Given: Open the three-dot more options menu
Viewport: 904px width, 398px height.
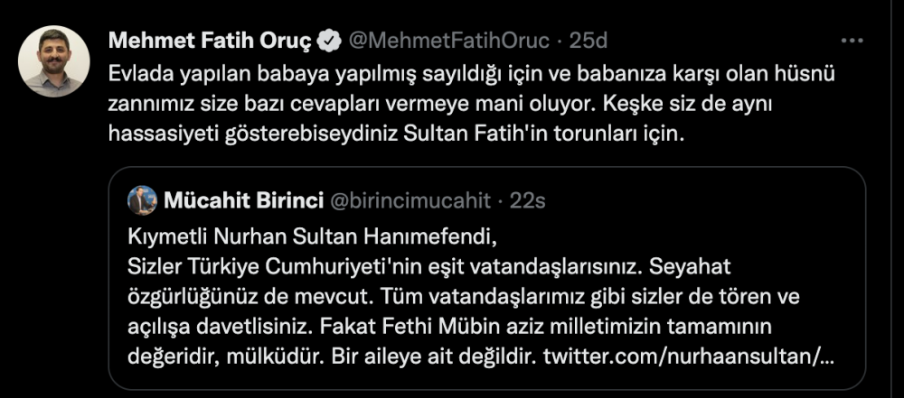Looking at the screenshot, I should pyautogui.click(x=852, y=41).
